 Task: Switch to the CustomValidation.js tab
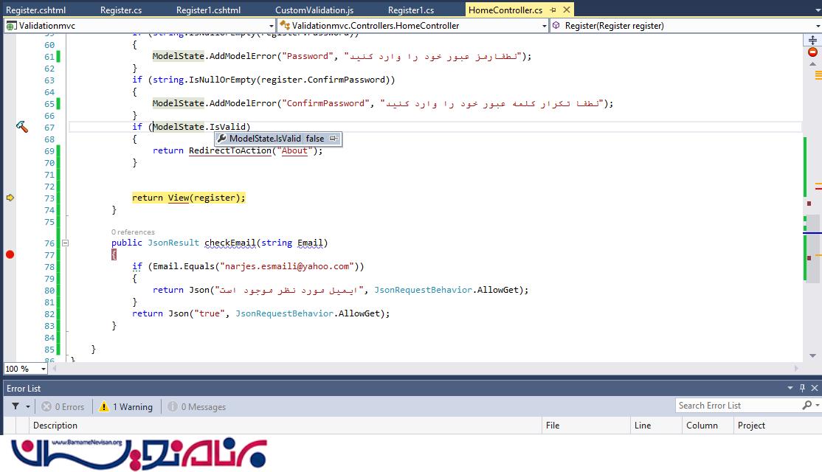pyautogui.click(x=314, y=10)
